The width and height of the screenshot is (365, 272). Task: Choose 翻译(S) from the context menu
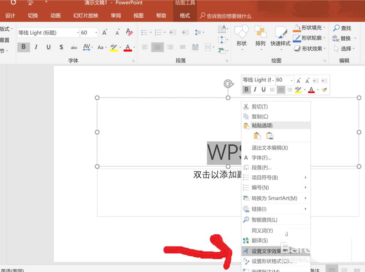tap(276, 240)
